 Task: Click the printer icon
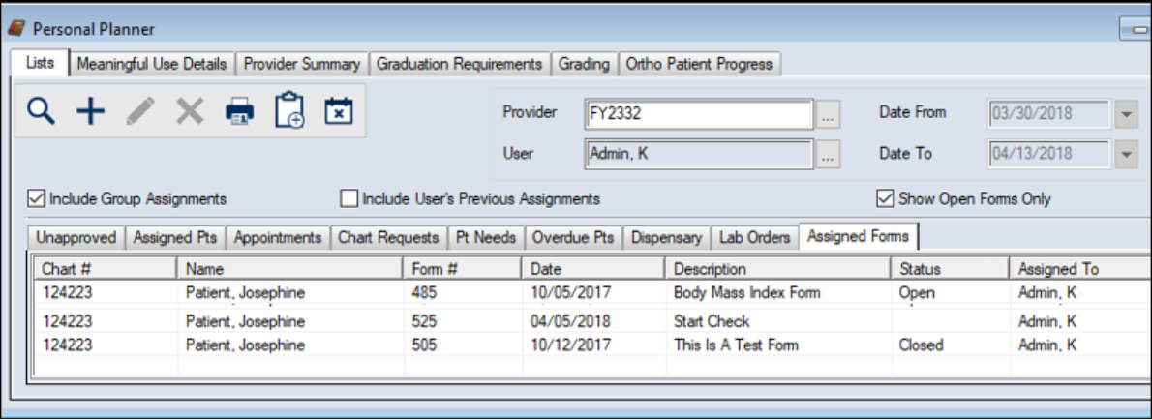(x=240, y=111)
